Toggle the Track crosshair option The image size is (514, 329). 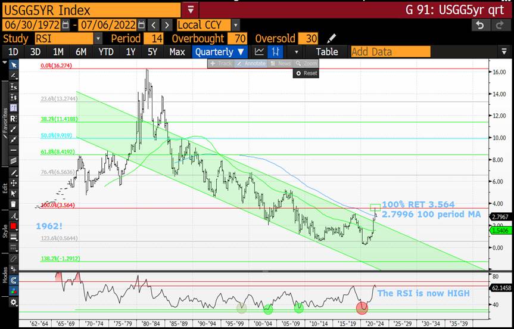click(220, 63)
